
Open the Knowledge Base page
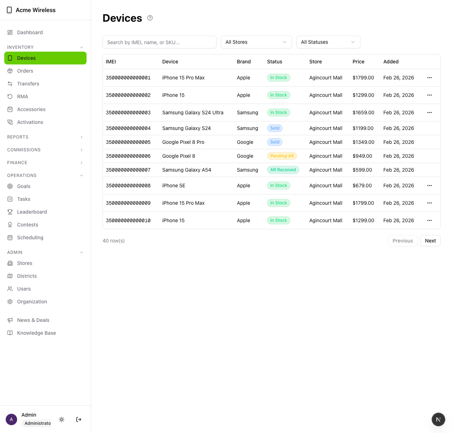pos(36,333)
